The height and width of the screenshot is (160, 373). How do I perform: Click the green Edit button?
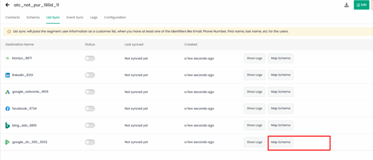click(x=361, y=5)
